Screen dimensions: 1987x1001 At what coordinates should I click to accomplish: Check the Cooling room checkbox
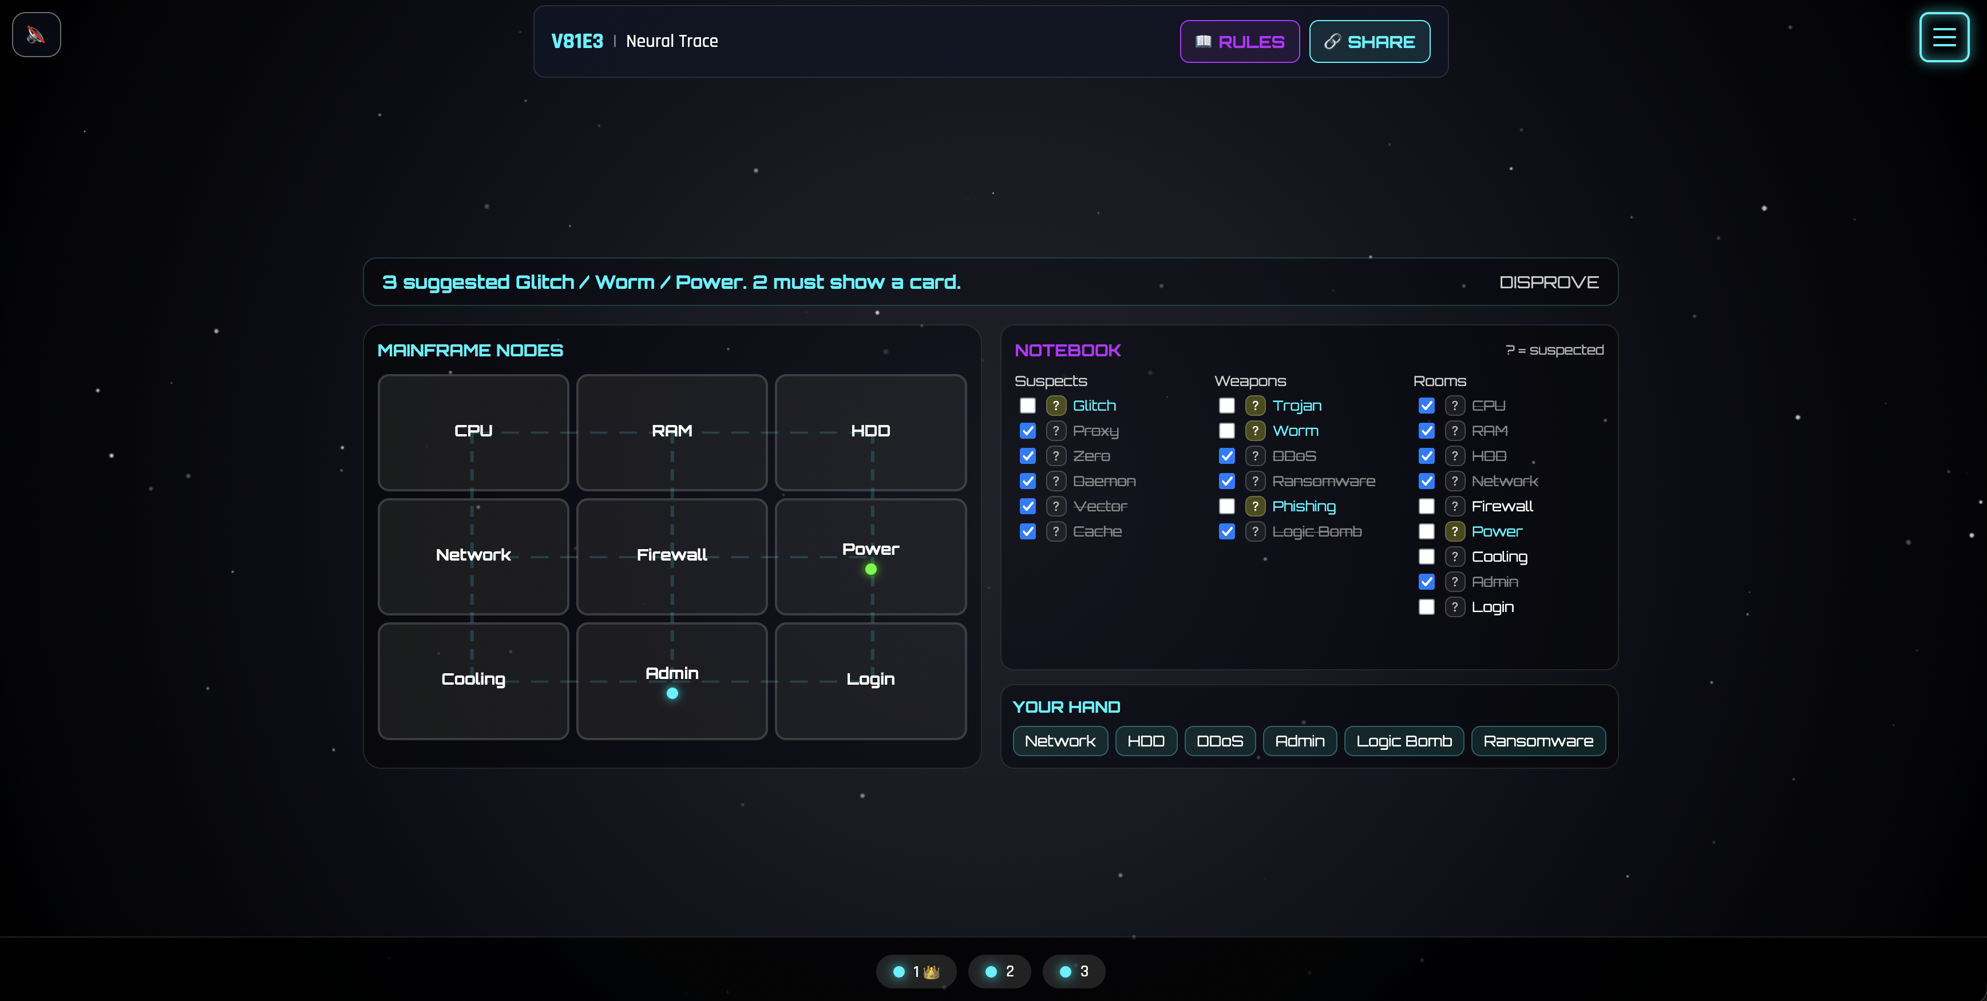[1426, 557]
